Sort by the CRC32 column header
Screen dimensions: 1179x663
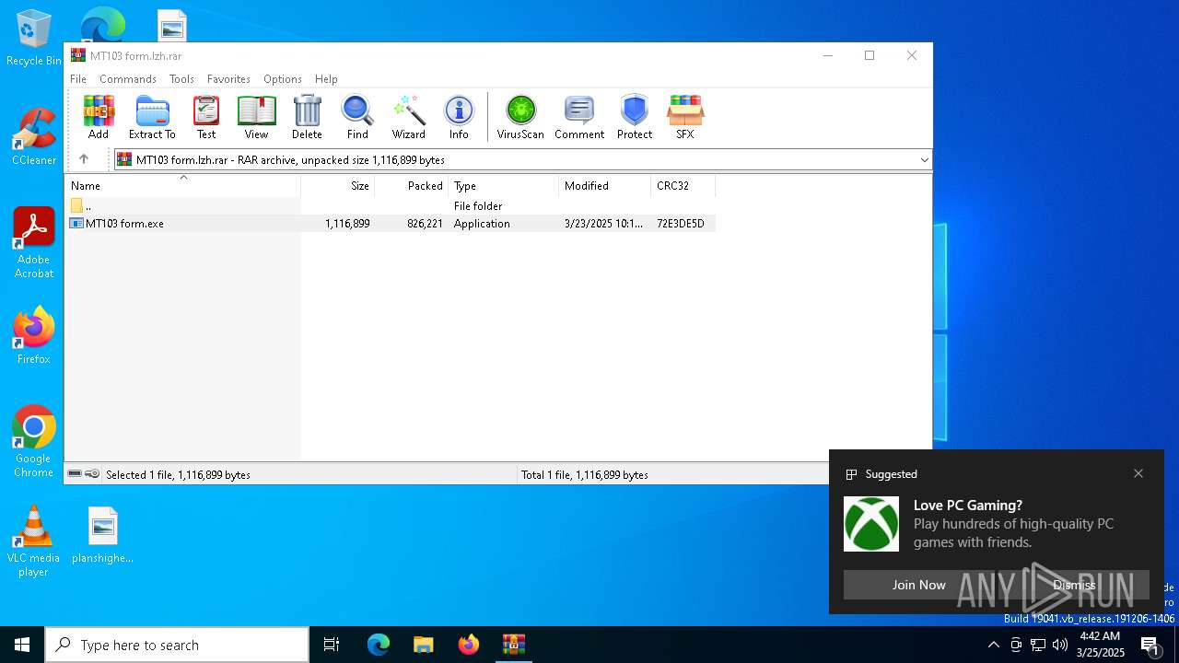click(x=683, y=186)
